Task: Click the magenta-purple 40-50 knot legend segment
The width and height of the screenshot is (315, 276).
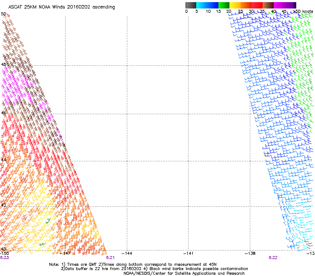Action: click(285, 5)
